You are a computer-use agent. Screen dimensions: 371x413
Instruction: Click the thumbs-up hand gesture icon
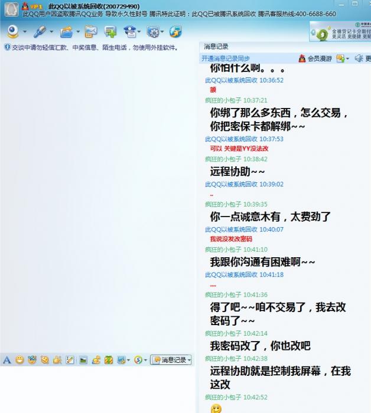pyautogui.click(x=57, y=359)
